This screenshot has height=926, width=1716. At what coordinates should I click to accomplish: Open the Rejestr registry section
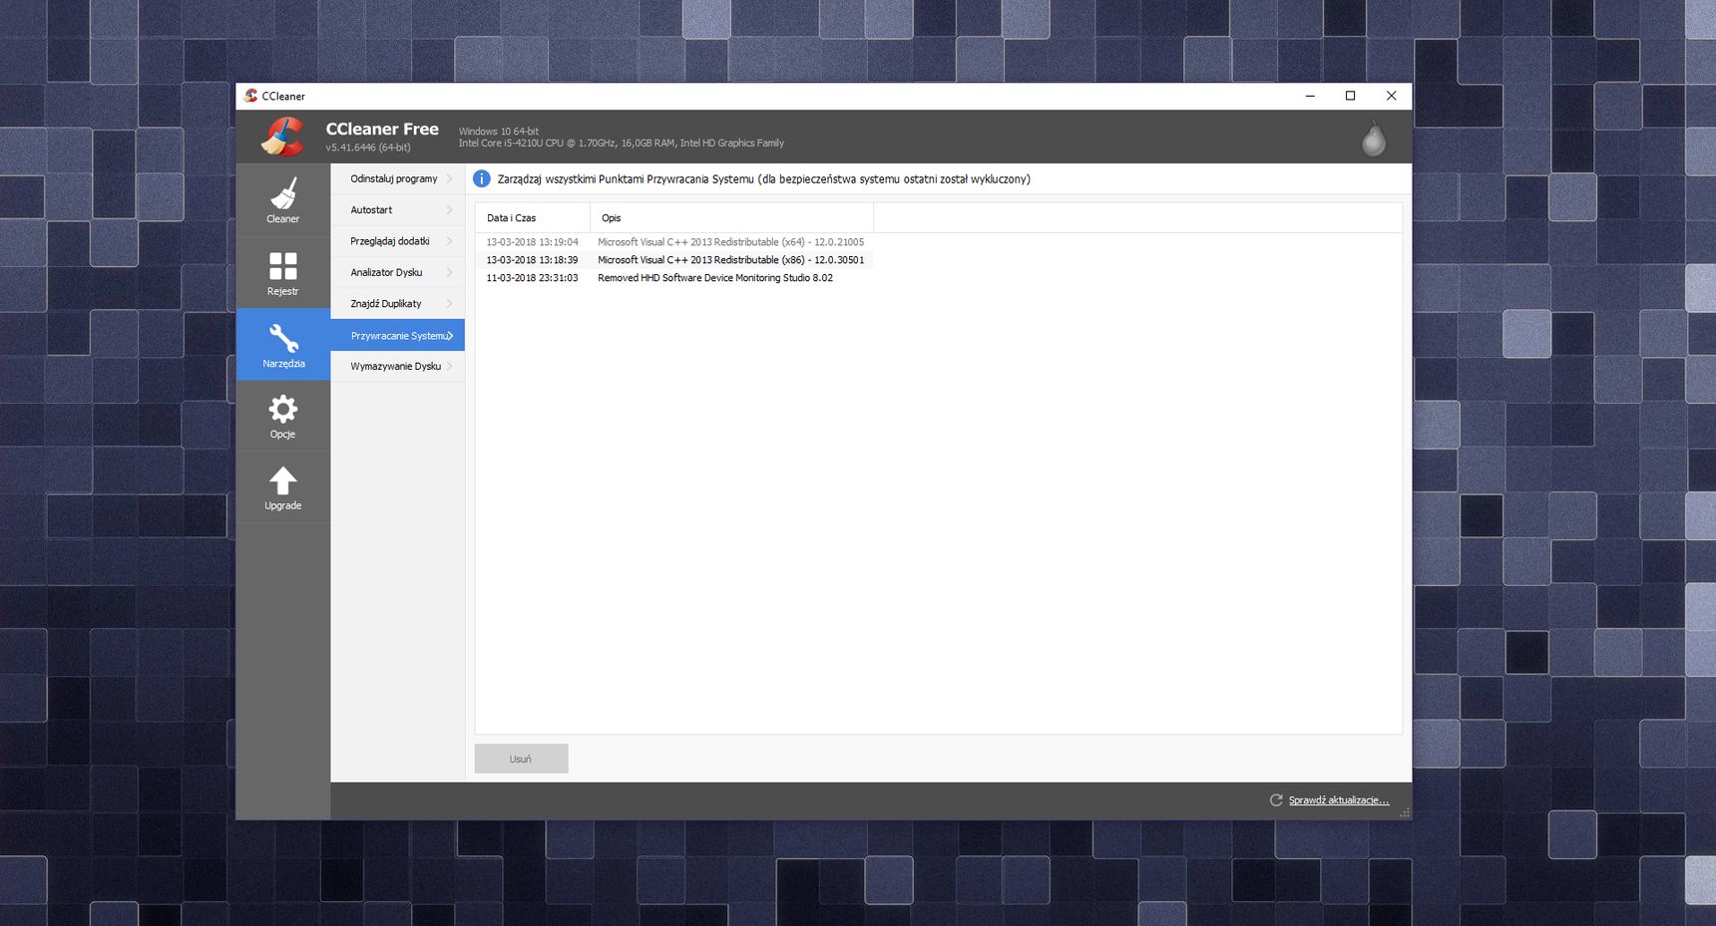point(283,273)
